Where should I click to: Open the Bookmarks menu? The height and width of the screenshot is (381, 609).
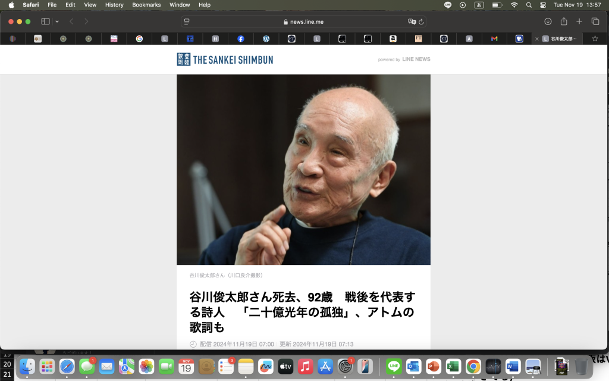point(146,5)
